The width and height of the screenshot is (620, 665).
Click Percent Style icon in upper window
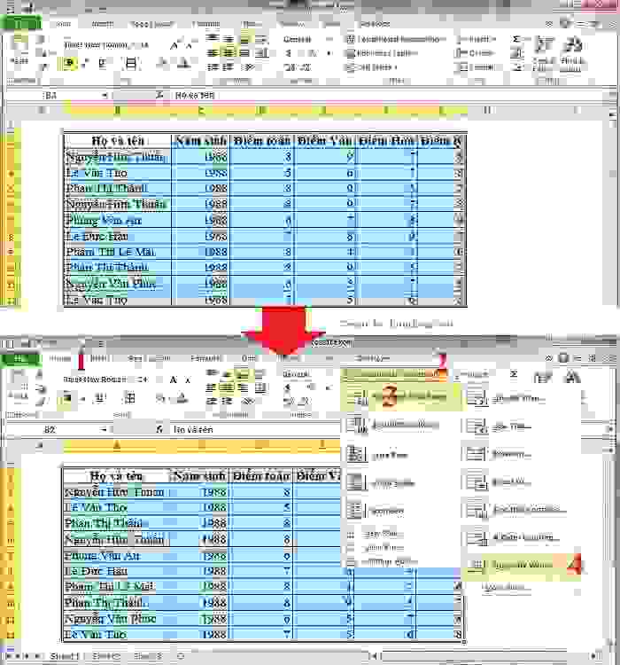pyautogui.click(x=313, y=53)
